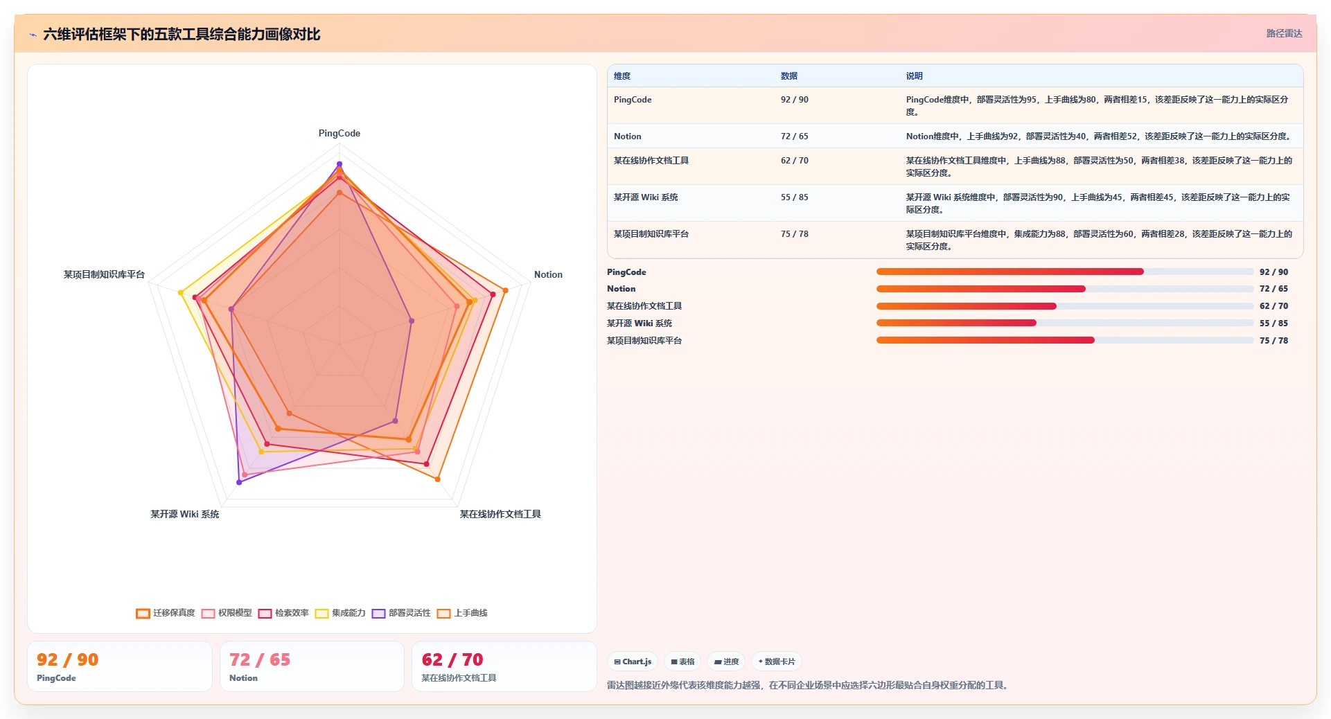Click the 92 / 90 value in the table

pos(795,100)
